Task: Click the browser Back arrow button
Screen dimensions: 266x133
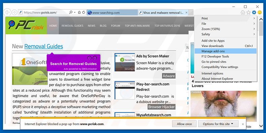Action: coord(7,12)
